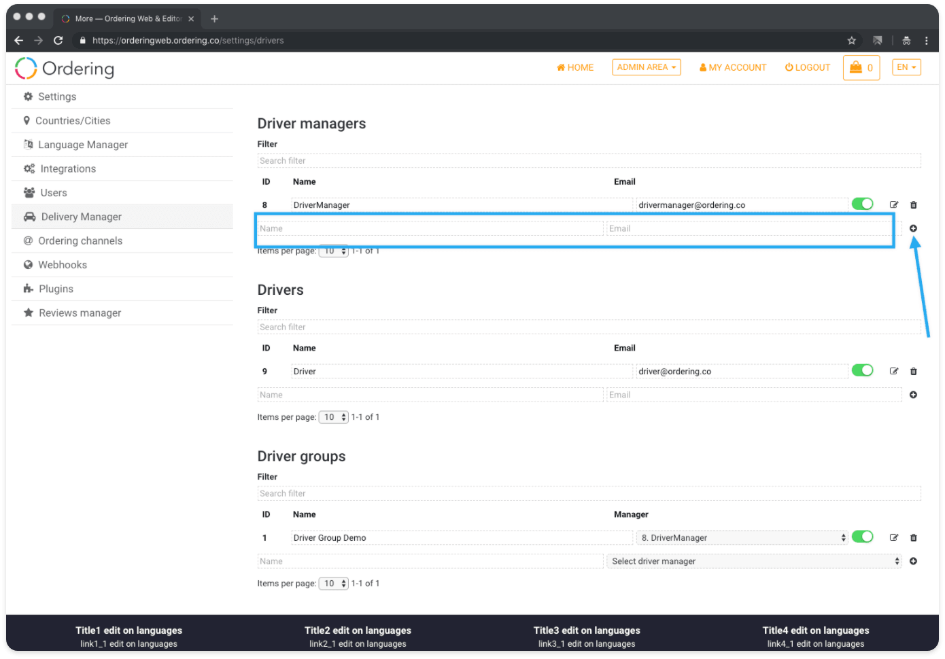Go back in browser history
Viewport: 945px width, 659px height.
(x=19, y=40)
